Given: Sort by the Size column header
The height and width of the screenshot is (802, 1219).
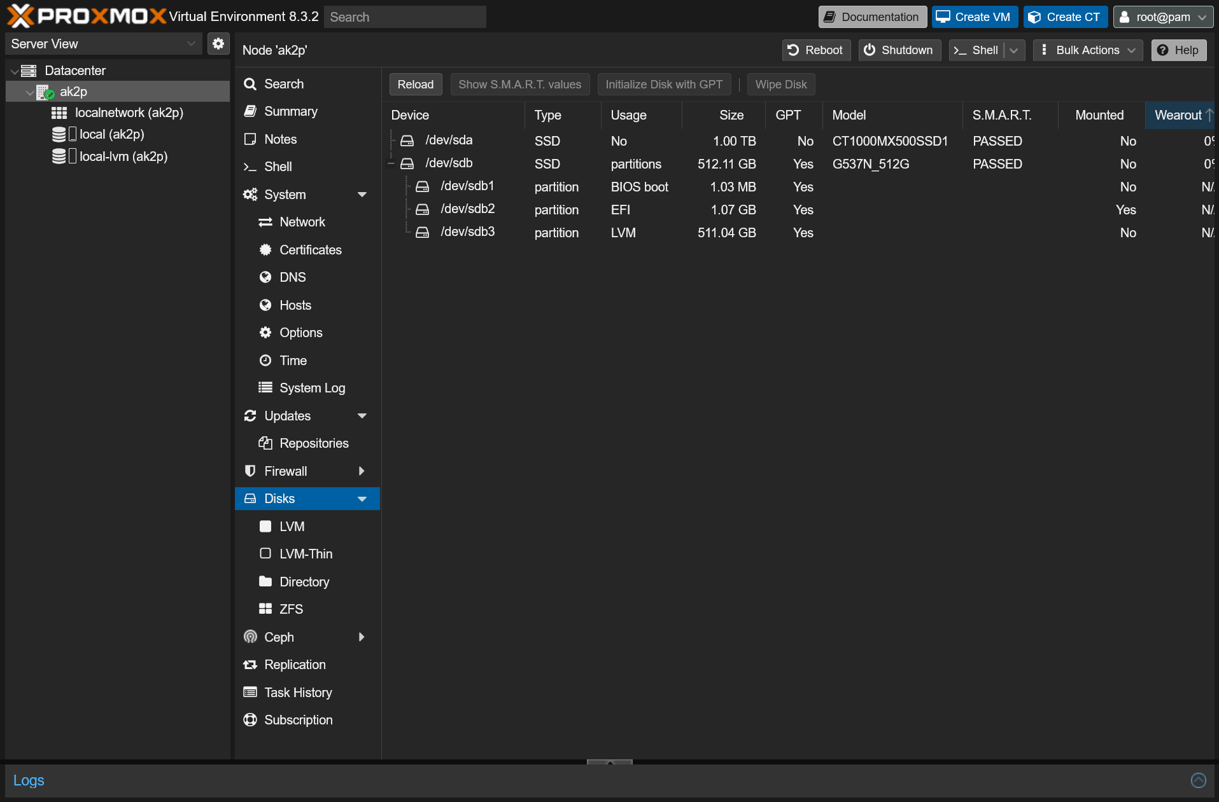Looking at the screenshot, I should 723,115.
